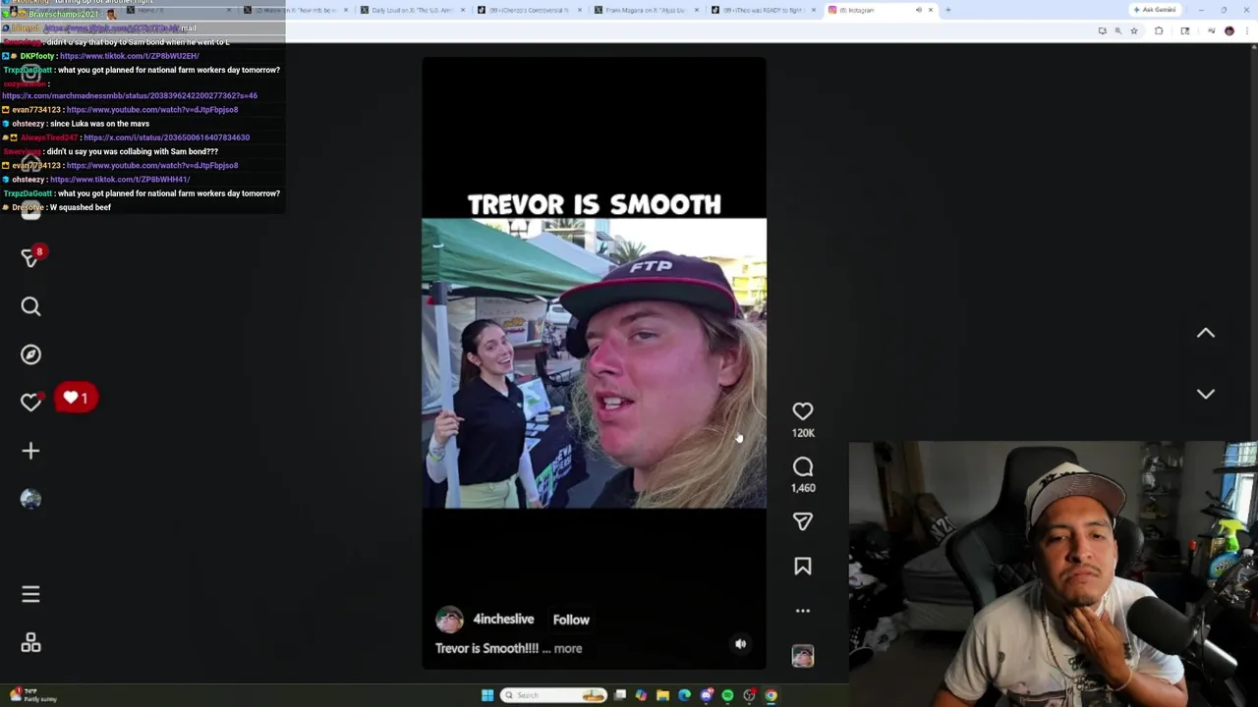Open Task View on the taskbar

click(620, 695)
